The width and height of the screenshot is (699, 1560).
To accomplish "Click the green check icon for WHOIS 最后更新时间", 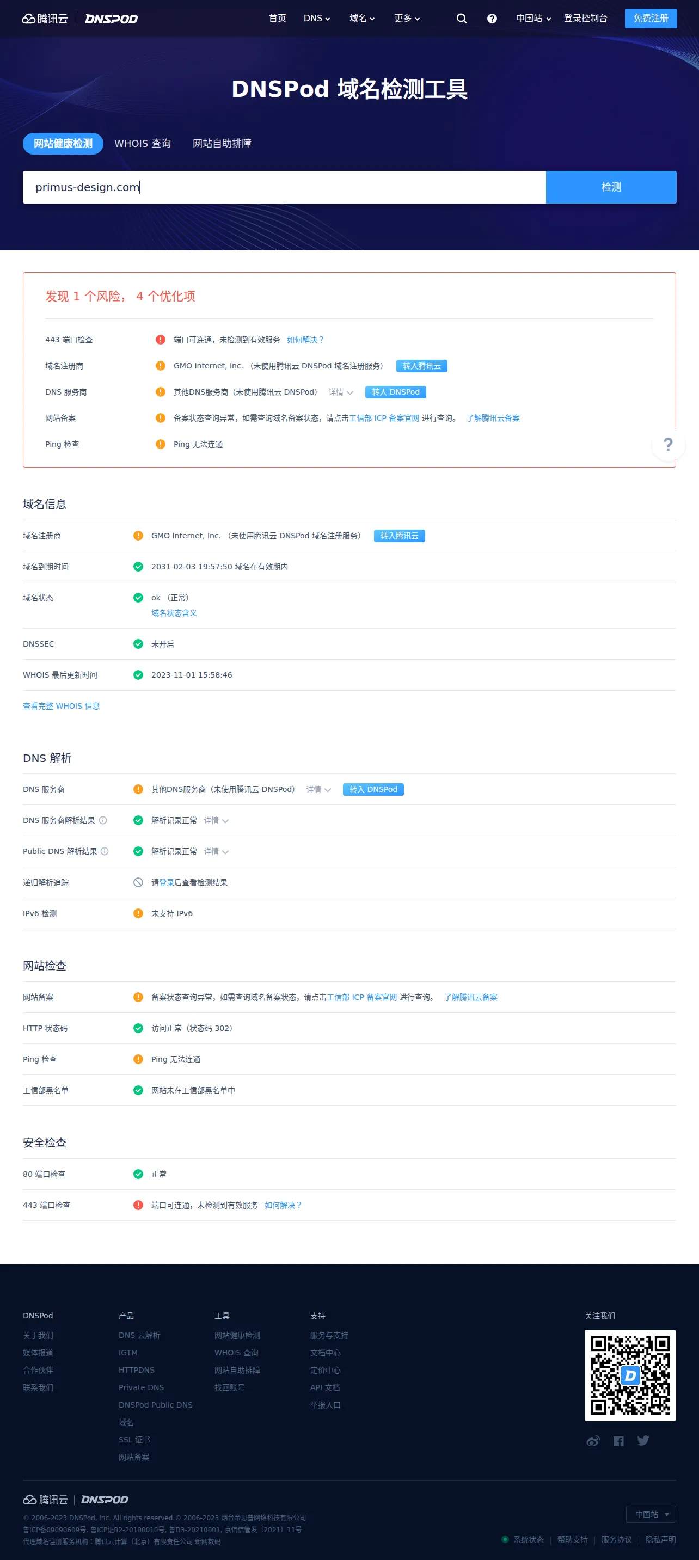I will click(138, 674).
